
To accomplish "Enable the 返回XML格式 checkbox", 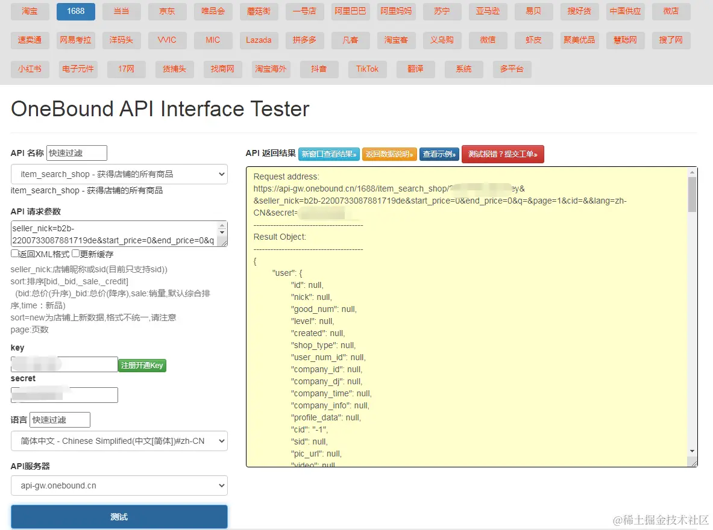I will [x=14, y=254].
